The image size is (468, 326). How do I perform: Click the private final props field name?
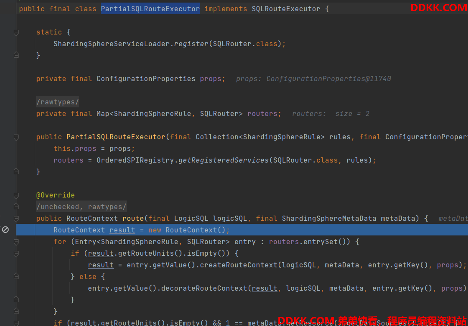210,79
